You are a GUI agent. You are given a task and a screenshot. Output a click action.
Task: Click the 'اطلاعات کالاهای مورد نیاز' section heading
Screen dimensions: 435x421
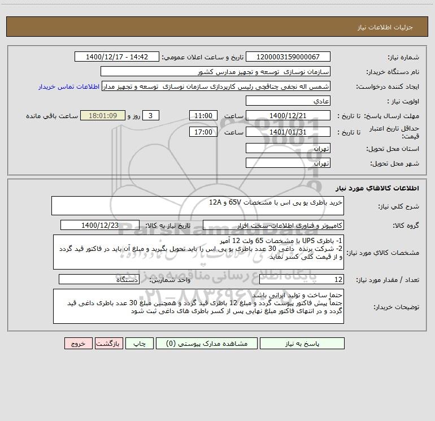(377, 188)
